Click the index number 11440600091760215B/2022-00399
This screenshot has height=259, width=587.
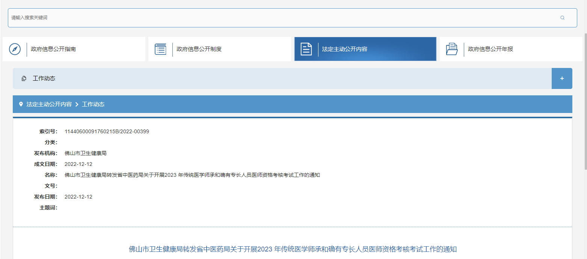click(107, 131)
